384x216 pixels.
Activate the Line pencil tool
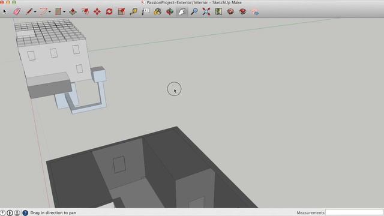tap(29, 11)
